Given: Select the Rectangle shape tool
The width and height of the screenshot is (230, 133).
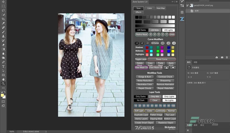Looking at the screenshot, I should (x=3, y=75).
